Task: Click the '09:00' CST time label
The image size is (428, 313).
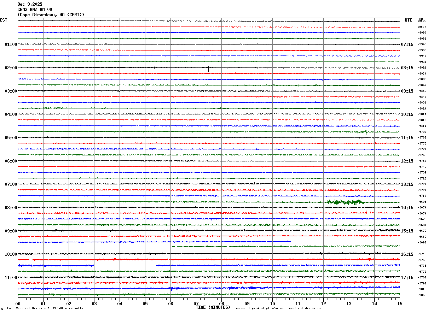Action: [11, 231]
